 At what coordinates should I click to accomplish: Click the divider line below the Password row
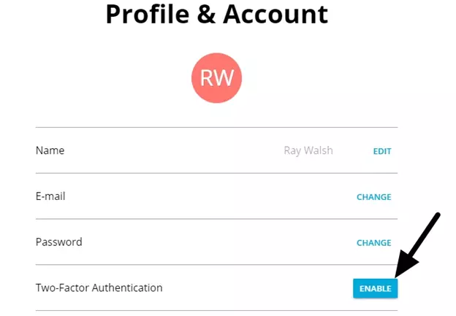click(216, 264)
